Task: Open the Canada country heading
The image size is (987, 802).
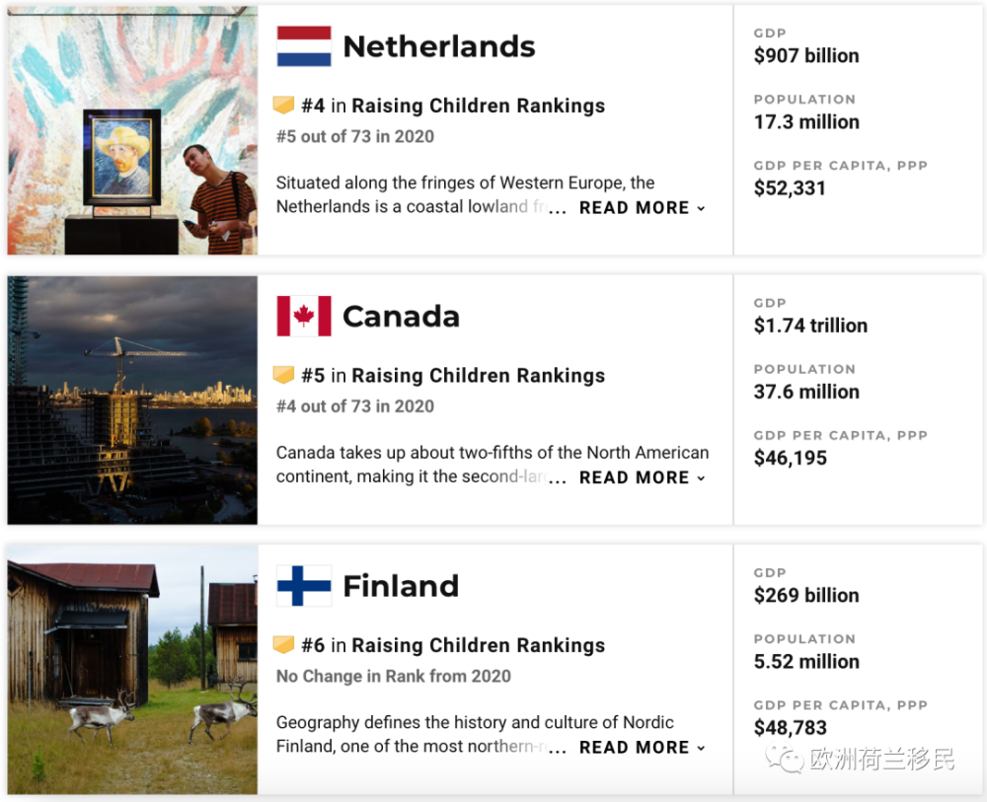Action: pos(401,317)
